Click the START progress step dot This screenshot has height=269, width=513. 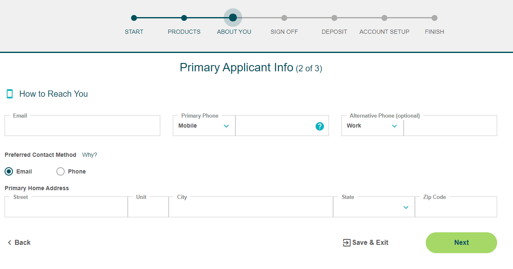tap(134, 18)
